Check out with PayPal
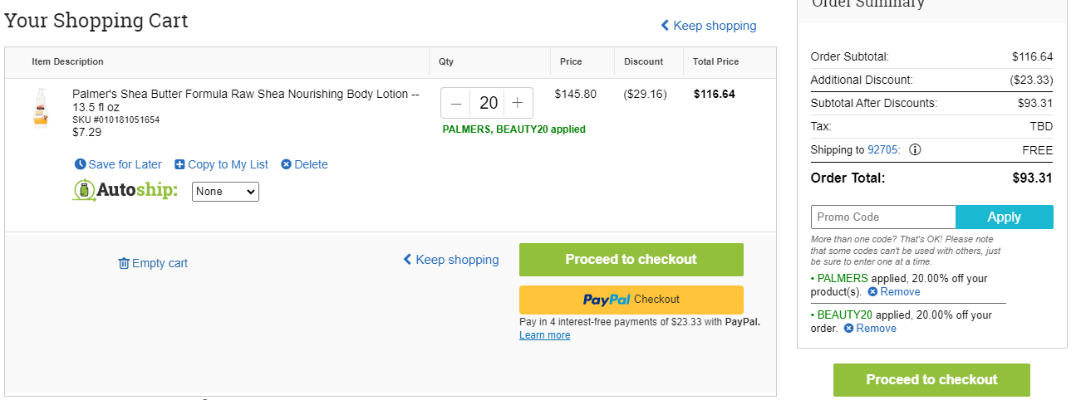Image resolution: width=1081 pixels, height=400 pixels. [631, 300]
